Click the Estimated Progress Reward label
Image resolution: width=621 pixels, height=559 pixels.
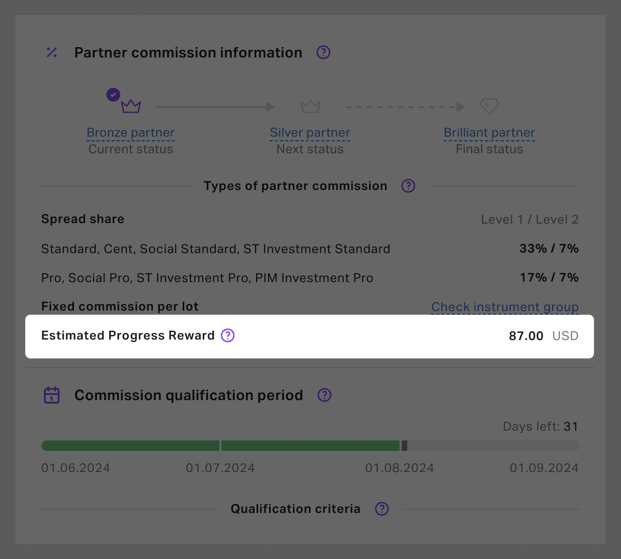click(128, 335)
